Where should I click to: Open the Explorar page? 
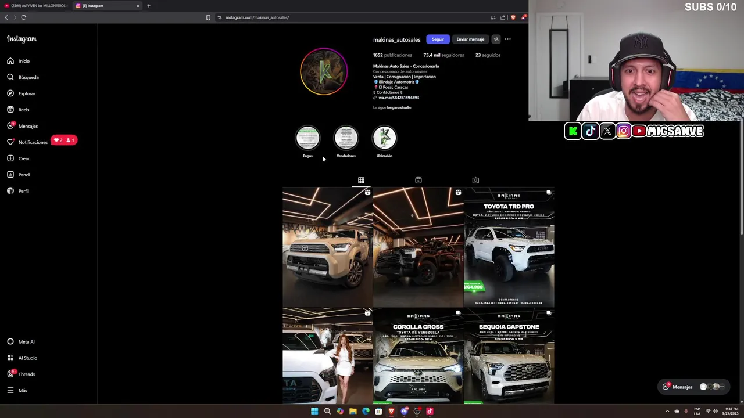click(21, 93)
